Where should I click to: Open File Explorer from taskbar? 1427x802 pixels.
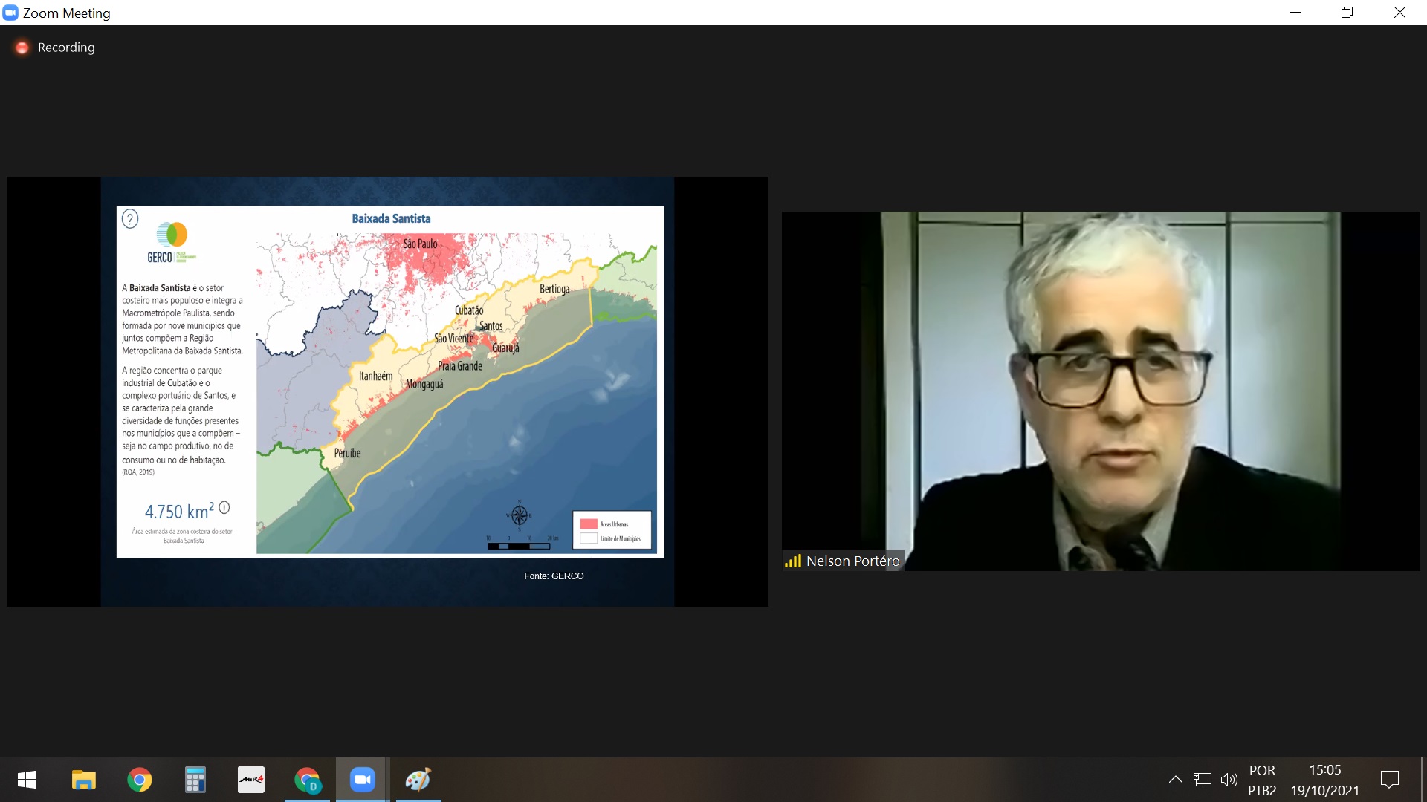(x=83, y=780)
